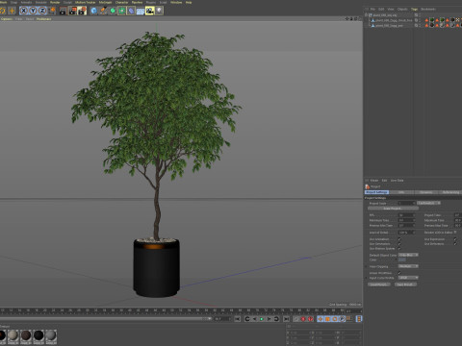The width and height of the screenshot is (462, 346).
Task: Step to the previous keyframe
Action: click(247, 319)
